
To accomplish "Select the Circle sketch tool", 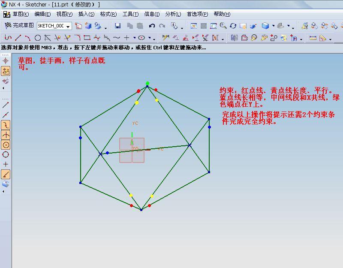I will coord(38,38).
